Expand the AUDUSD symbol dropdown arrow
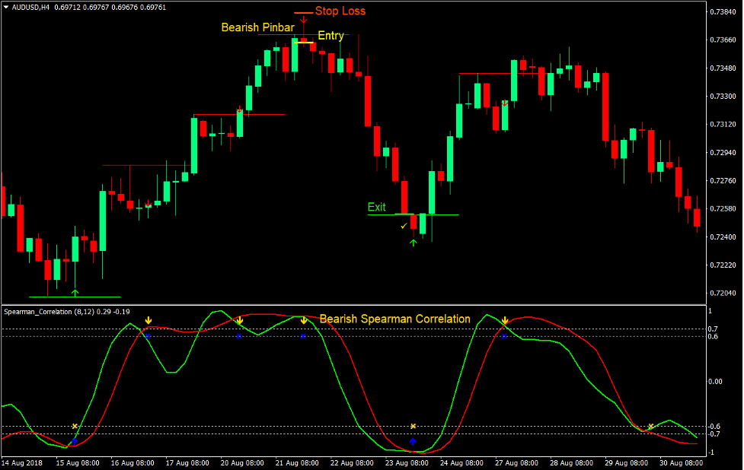Viewport: 744px width, 470px height. pos(8,7)
